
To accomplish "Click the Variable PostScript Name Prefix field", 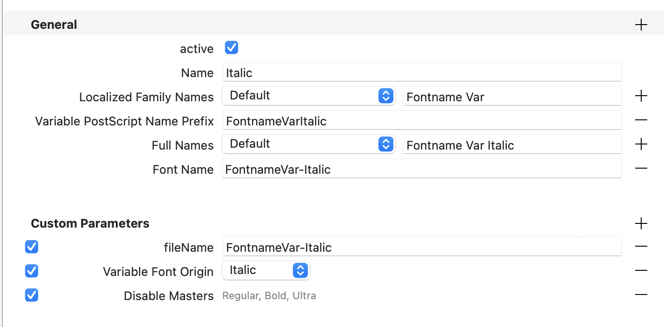I will [421, 121].
